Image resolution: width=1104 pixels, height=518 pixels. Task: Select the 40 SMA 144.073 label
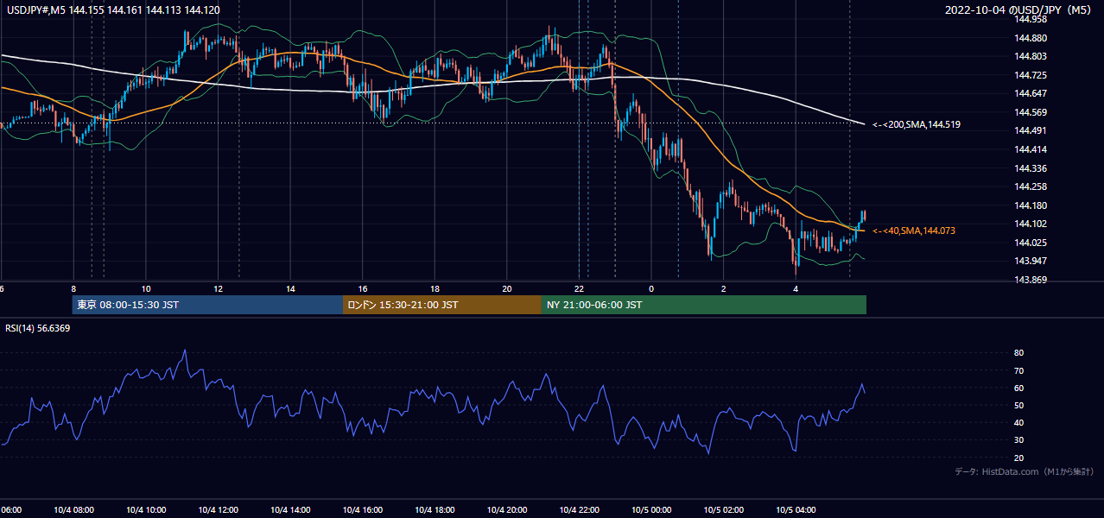914,231
